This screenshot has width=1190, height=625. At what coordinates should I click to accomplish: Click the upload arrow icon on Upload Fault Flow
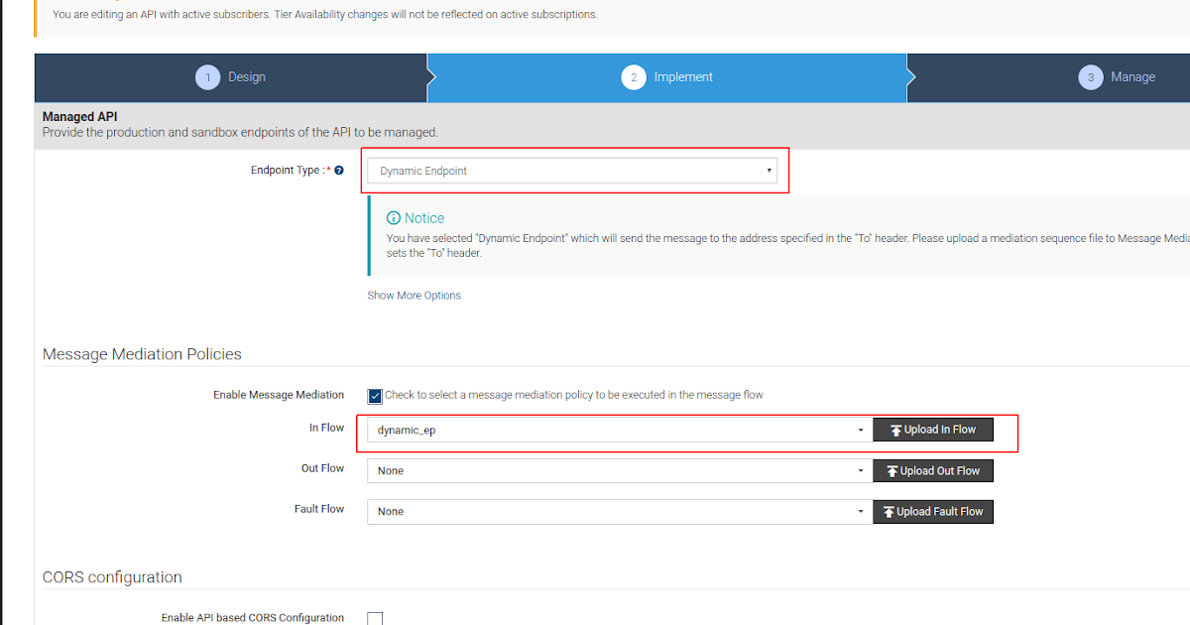pos(890,511)
